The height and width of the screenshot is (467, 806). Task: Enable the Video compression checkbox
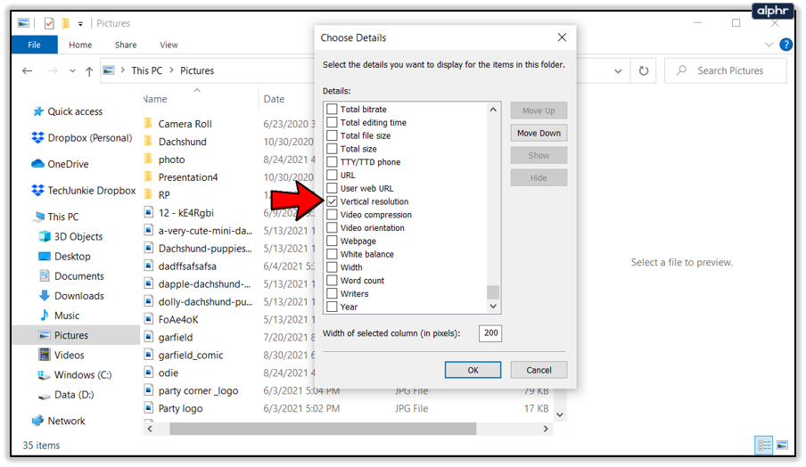pyautogui.click(x=332, y=214)
